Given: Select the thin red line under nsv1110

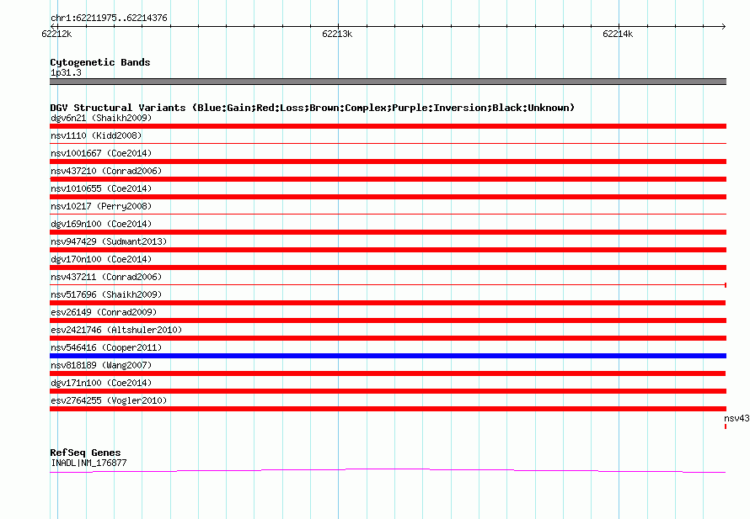Looking at the screenshot, I should [388, 143].
